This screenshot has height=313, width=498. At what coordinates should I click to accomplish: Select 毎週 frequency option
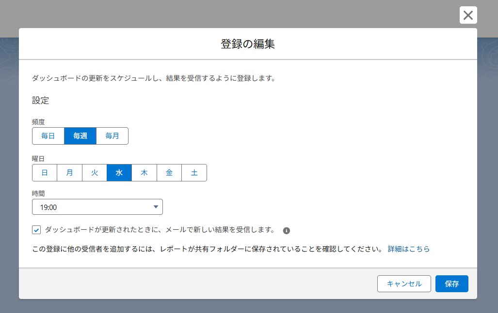[x=80, y=136]
